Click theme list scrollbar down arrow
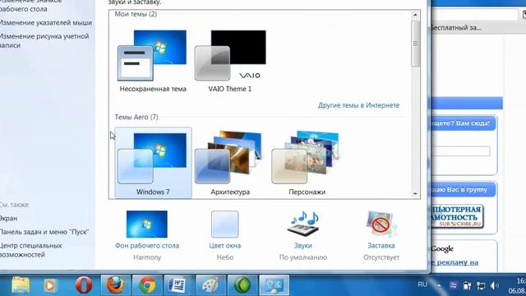 pos(415,194)
